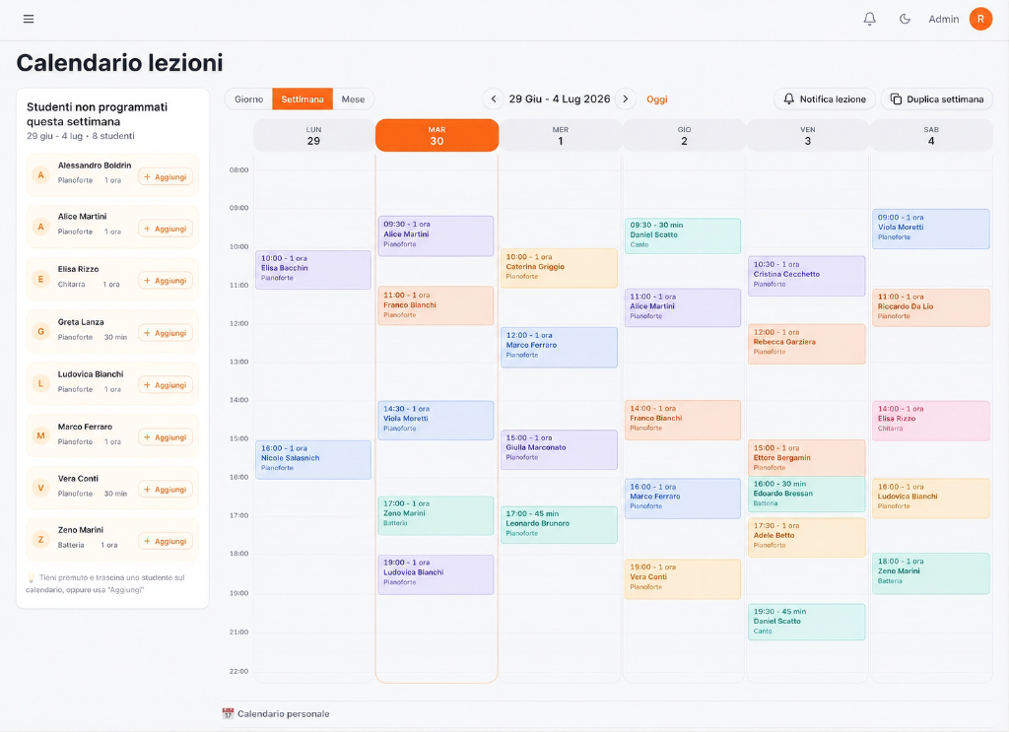1009x732 pixels.
Task: Select the GIO 2 day header
Action: (684, 136)
